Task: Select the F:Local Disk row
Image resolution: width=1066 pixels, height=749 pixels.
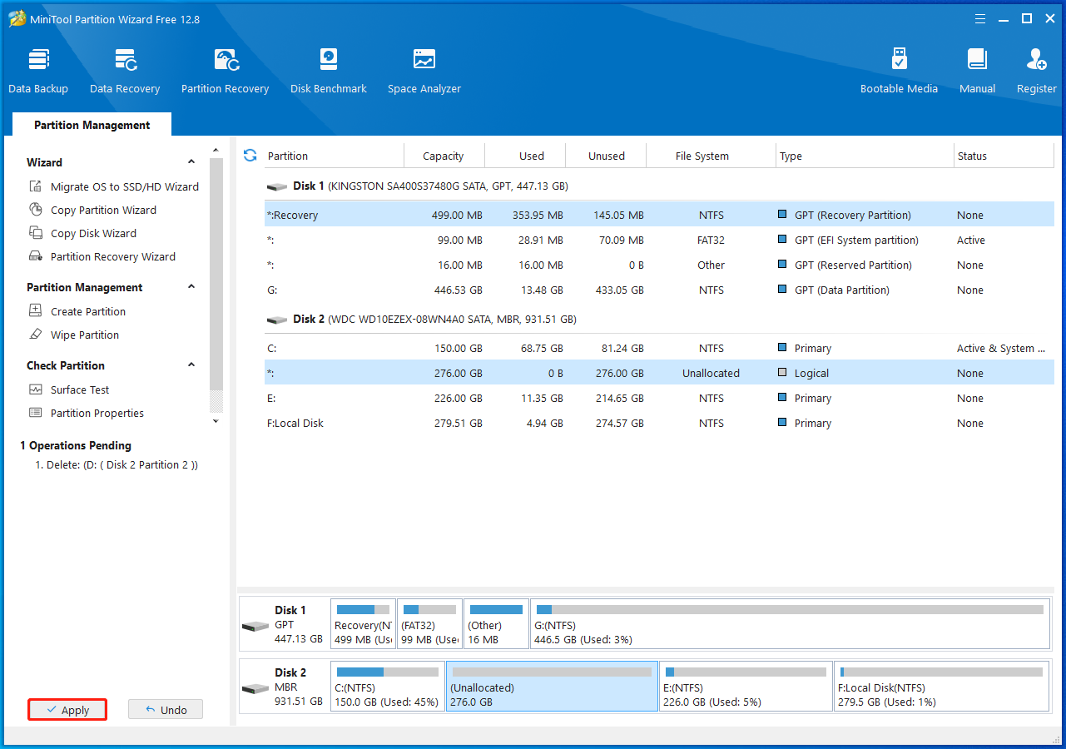Action: [x=659, y=423]
